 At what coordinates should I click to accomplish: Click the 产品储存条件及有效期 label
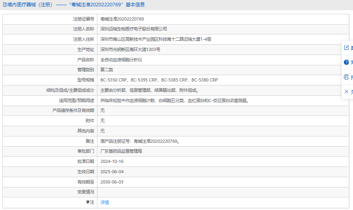pos(73,110)
